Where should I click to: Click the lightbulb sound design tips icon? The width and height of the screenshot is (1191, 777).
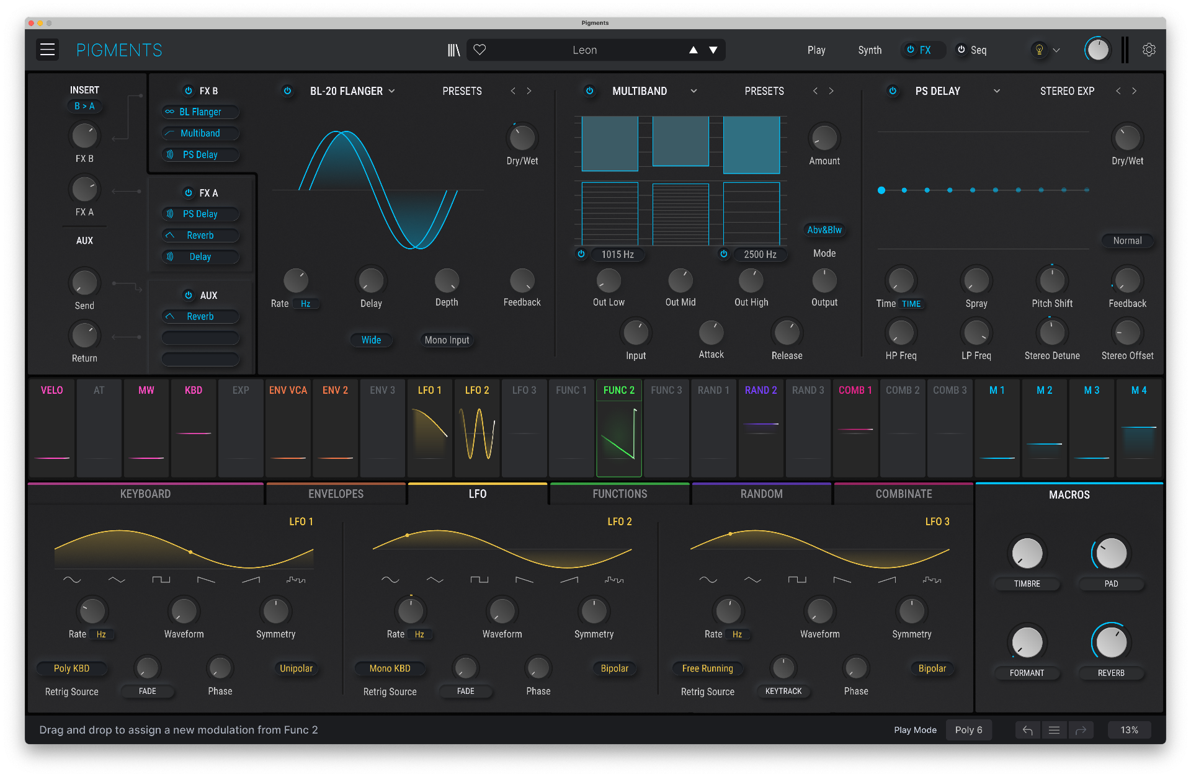coord(1040,50)
